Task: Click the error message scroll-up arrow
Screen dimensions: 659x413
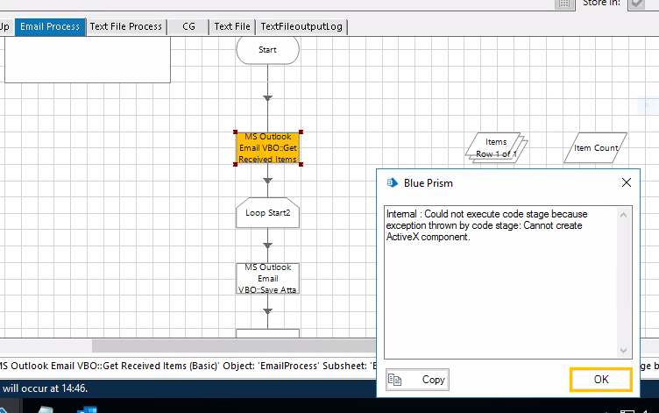Action: [623, 215]
